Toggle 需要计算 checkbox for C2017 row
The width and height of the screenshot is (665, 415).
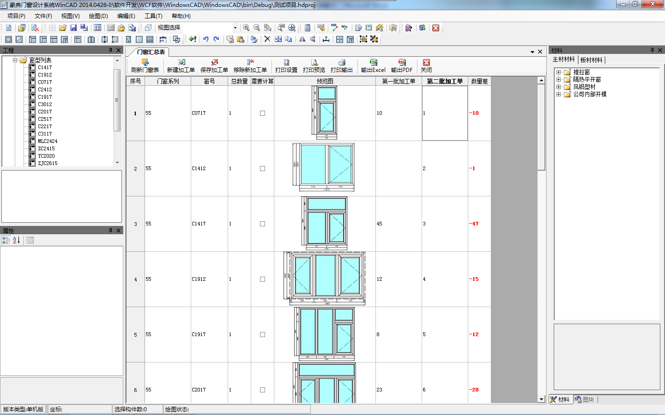[262, 390]
